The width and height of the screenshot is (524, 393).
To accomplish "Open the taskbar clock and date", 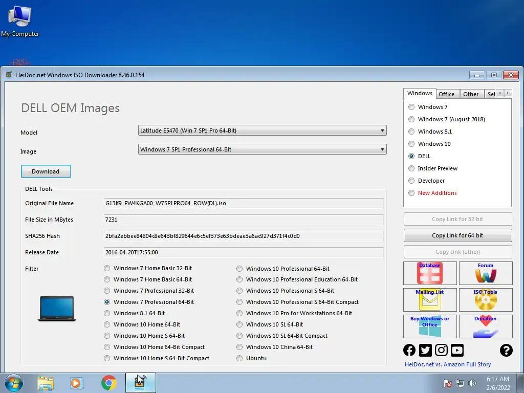I will pyautogui.click(x=498, y=383).
